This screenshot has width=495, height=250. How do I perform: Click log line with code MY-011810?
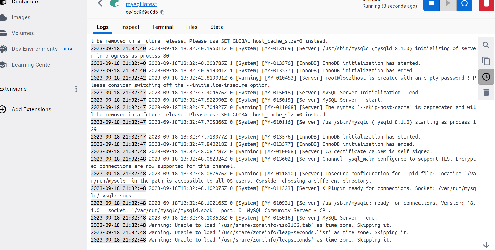[283, 177]
